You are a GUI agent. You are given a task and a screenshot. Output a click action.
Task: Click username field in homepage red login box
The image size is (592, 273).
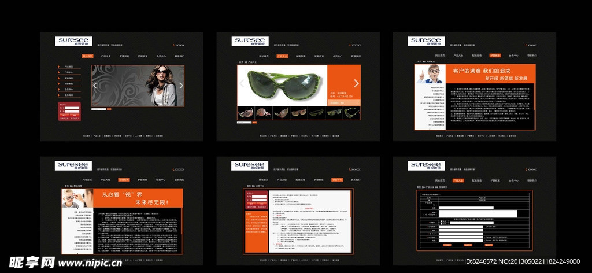point(72,108)
